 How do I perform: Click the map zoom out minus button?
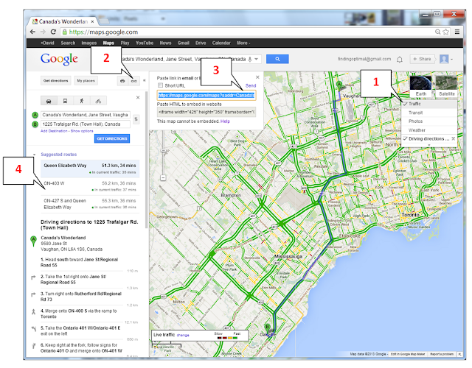pyautogui.click(x=163, y=178)
